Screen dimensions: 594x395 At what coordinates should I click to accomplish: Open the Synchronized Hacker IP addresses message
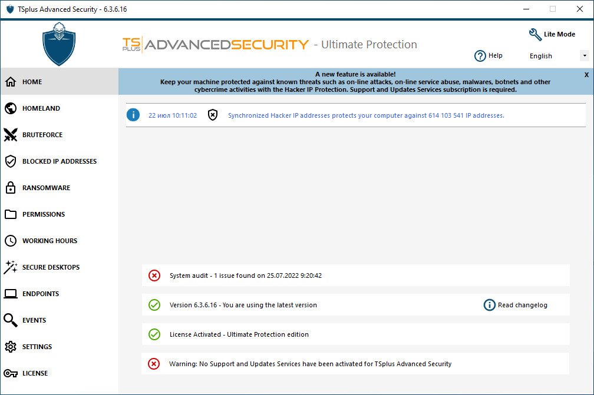(366, 115)
